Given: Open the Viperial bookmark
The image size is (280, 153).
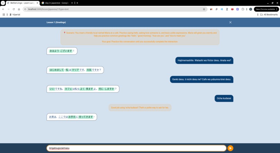Looking at the screenshot, I should pyautogui.click(x=15, y=15).
